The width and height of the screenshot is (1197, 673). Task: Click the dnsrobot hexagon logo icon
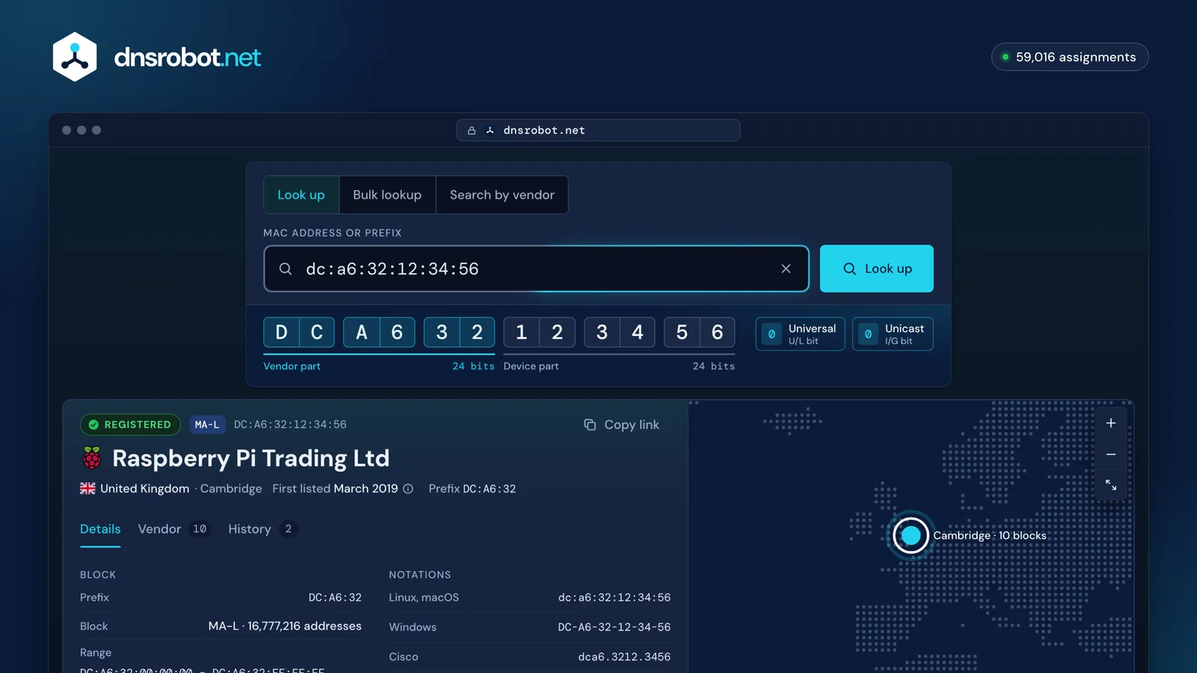point(75,57)
